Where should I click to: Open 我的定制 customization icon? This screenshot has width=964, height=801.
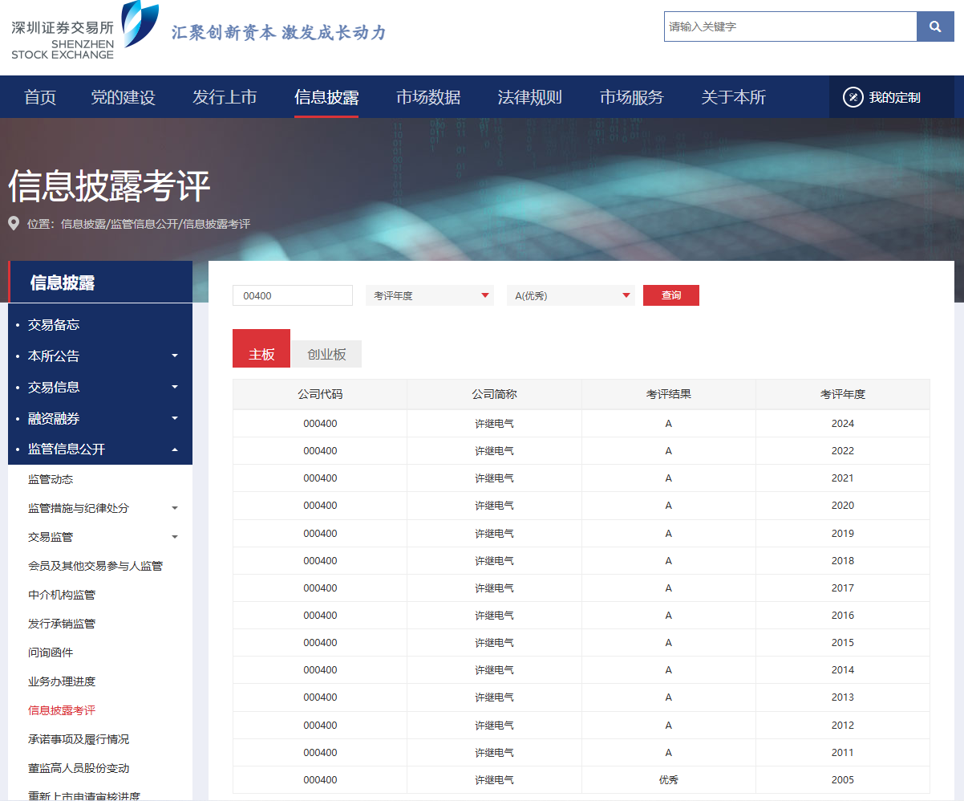[x=853, y=97]
